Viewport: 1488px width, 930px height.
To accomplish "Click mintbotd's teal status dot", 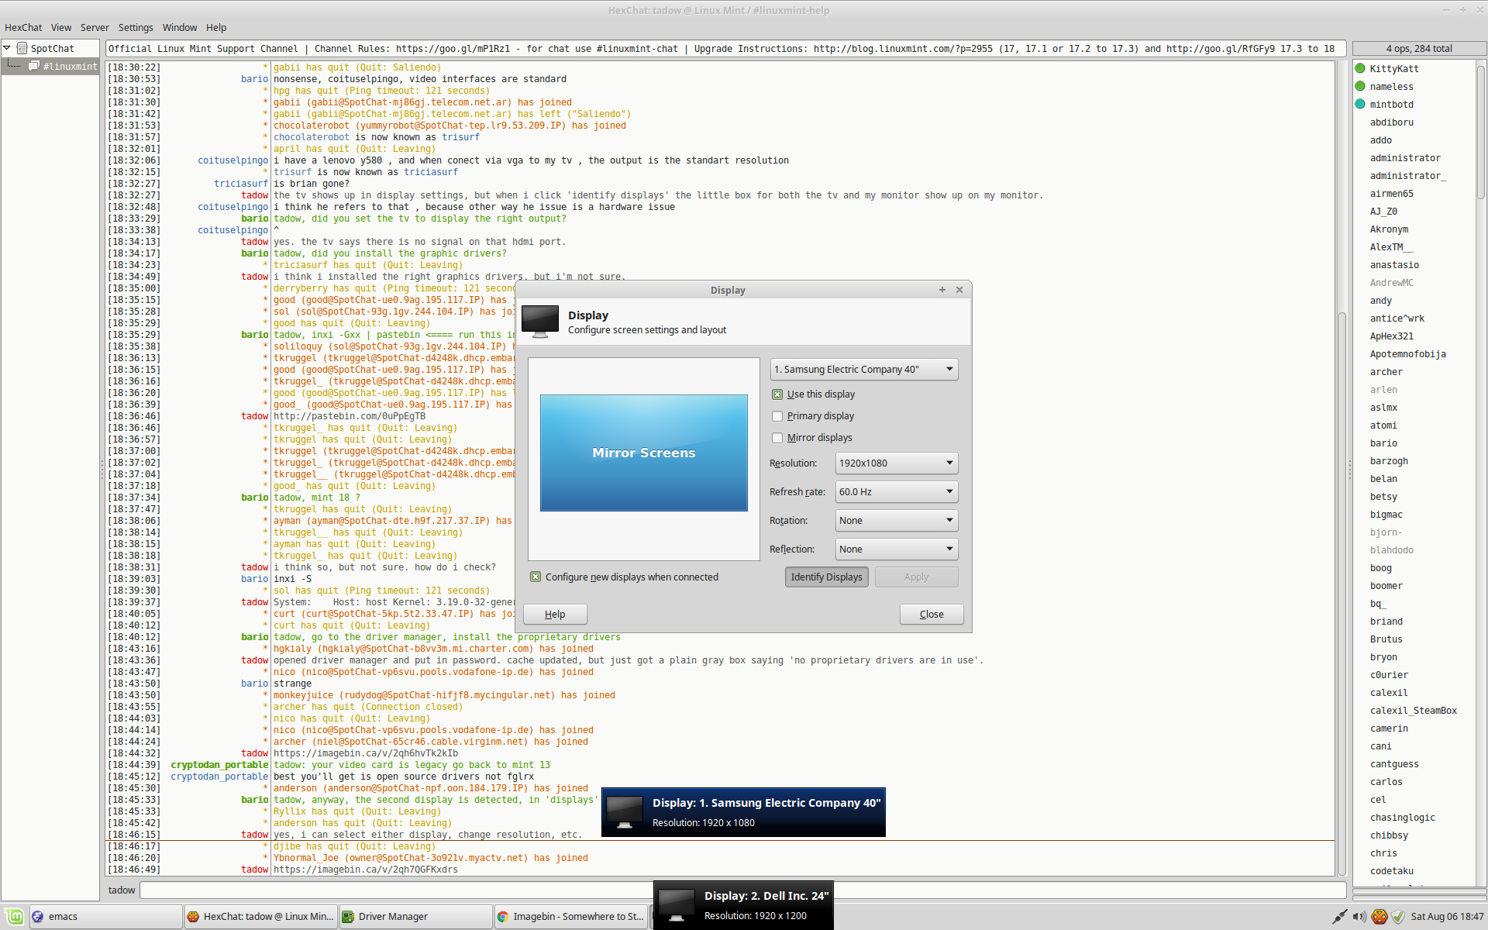I will (1360, 104).
